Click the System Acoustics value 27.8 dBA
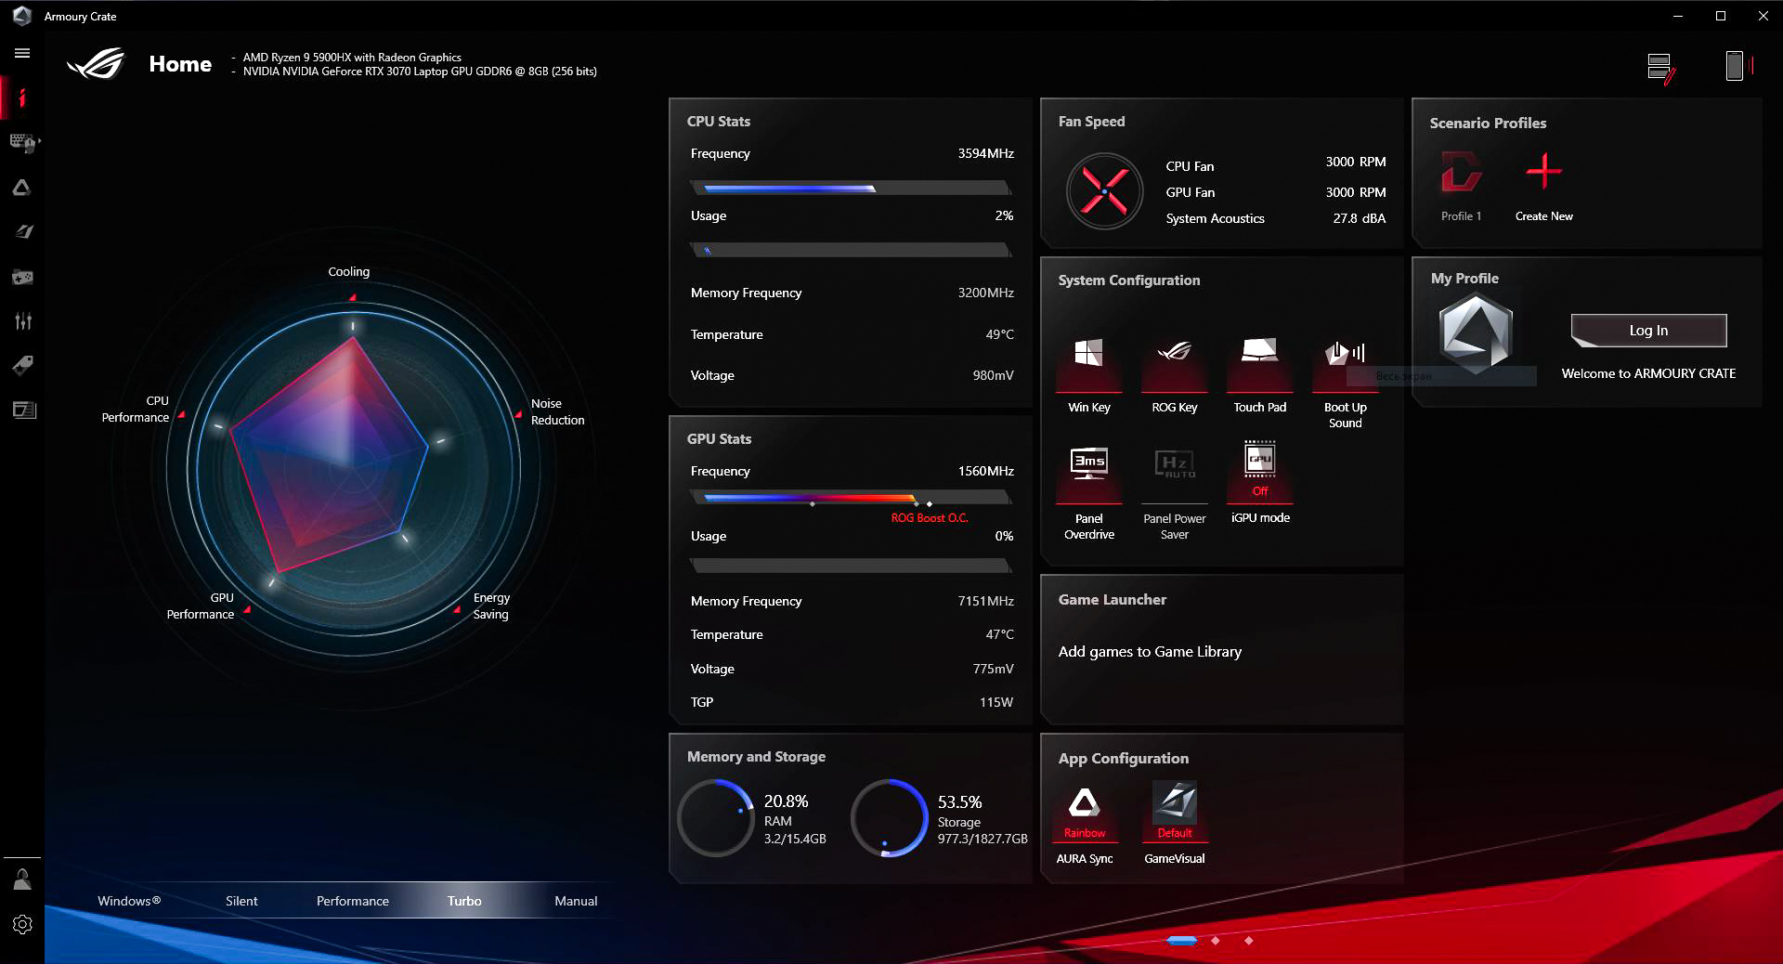Screen dimensions: 1783x964 click(x=1359, y=218)
